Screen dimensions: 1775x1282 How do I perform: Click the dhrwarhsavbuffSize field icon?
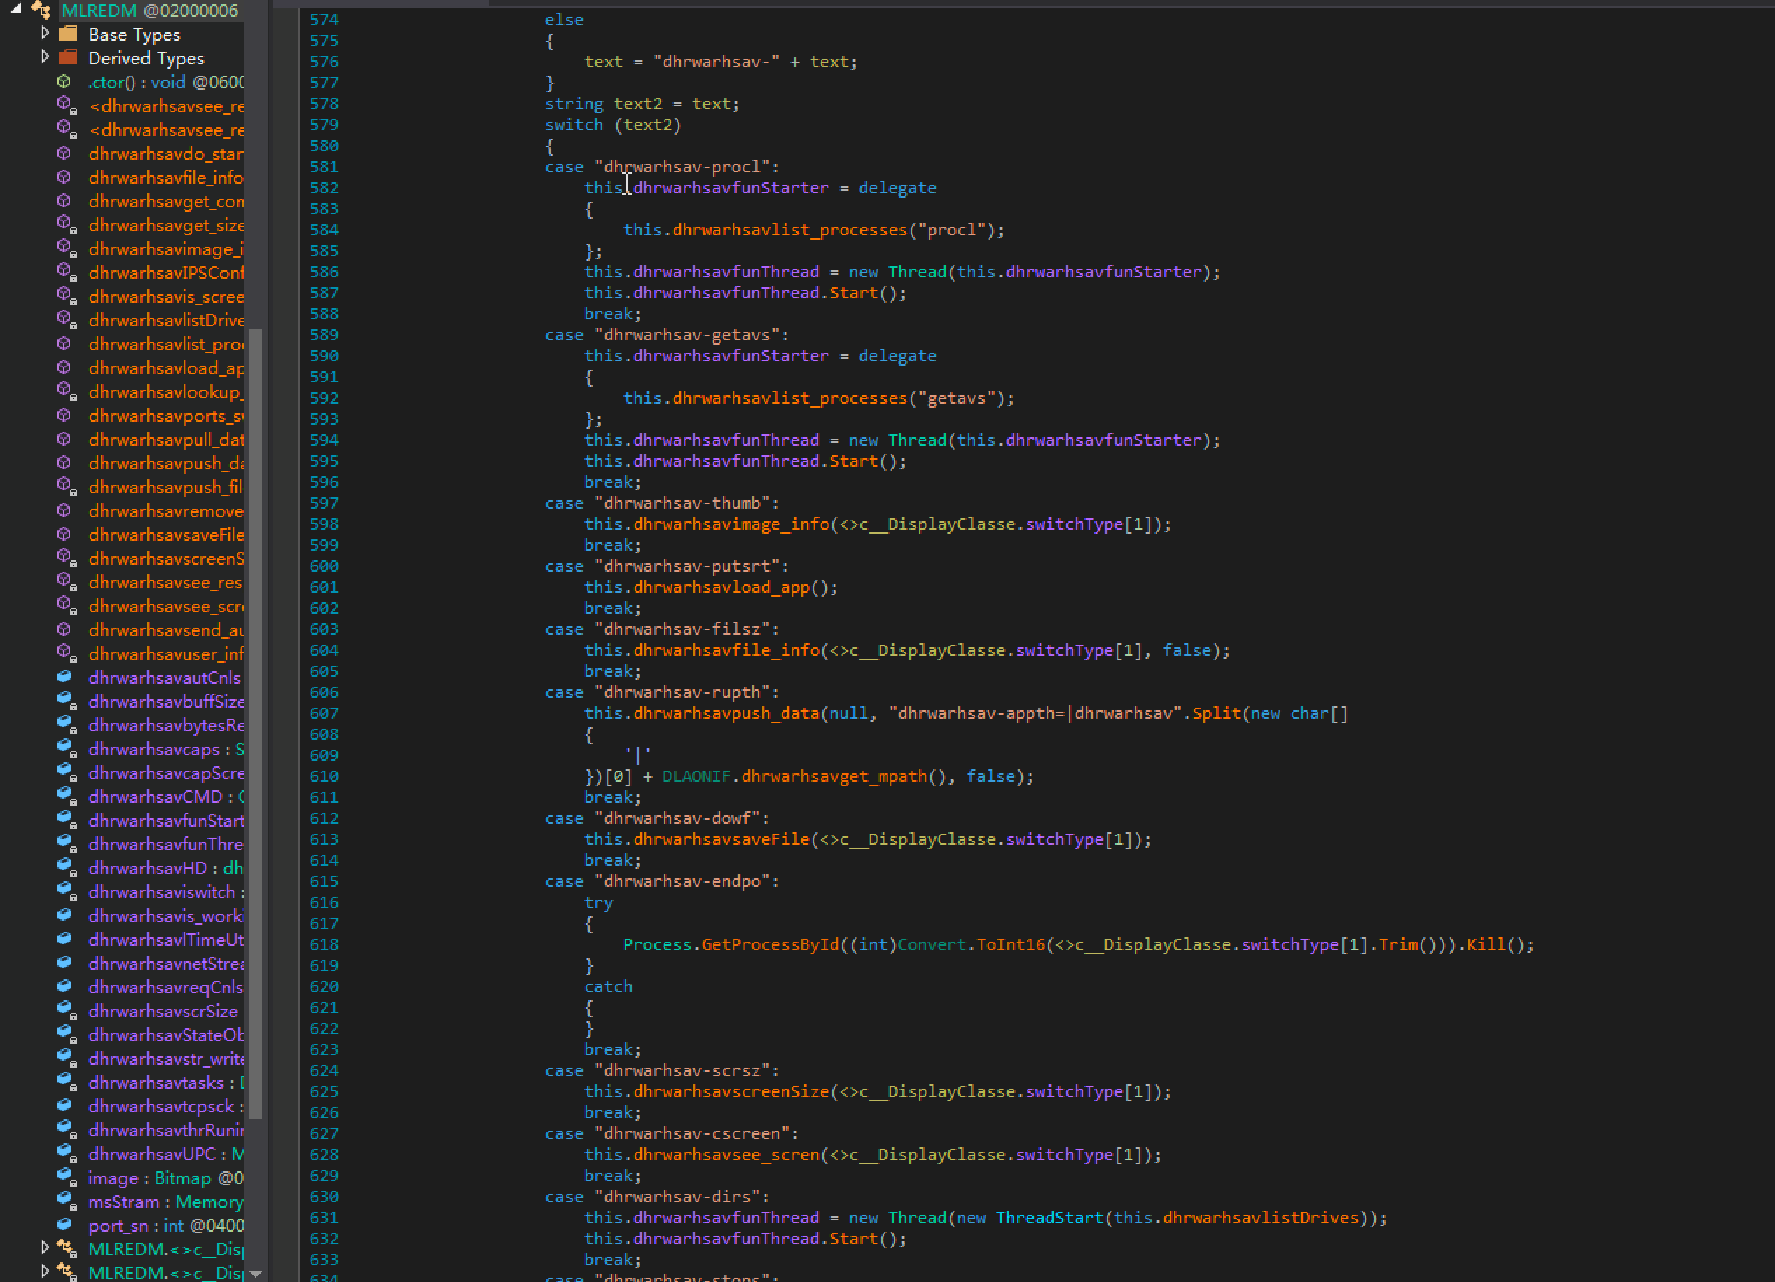coord(67,701)
